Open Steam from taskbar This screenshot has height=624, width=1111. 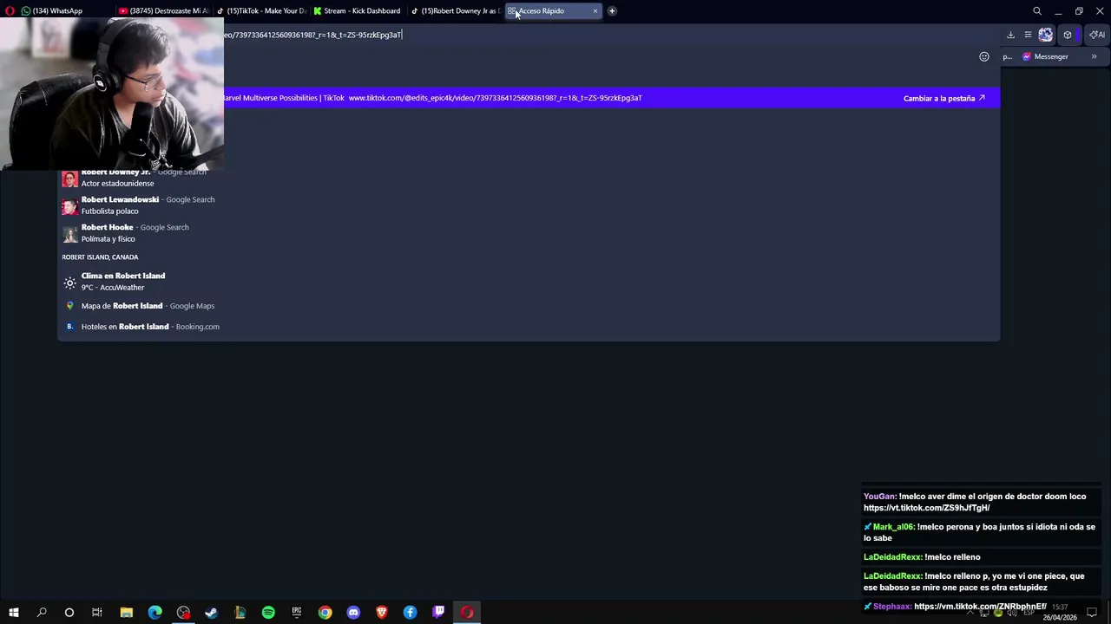point(211,613)
